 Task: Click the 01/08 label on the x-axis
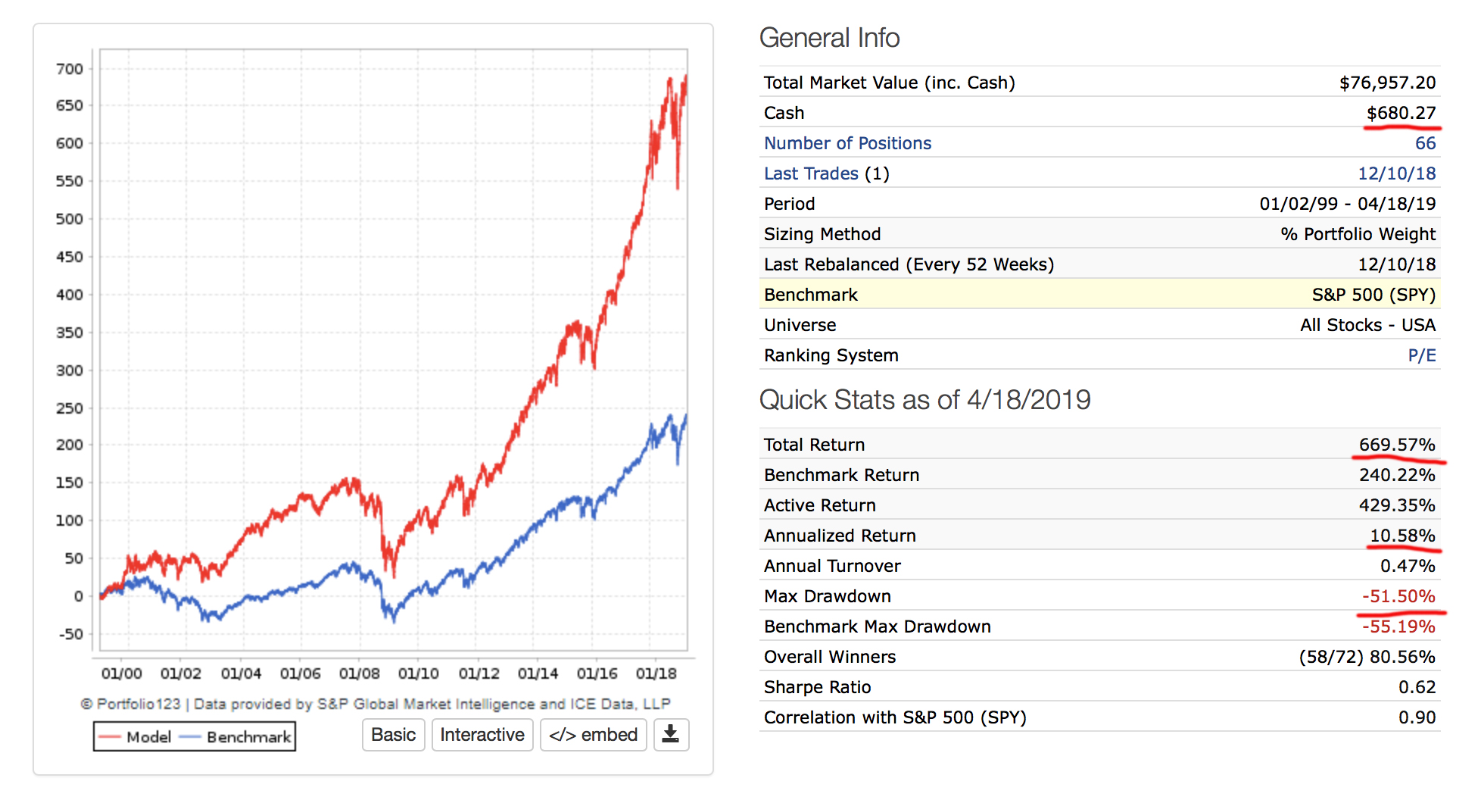tap(359, 673)
